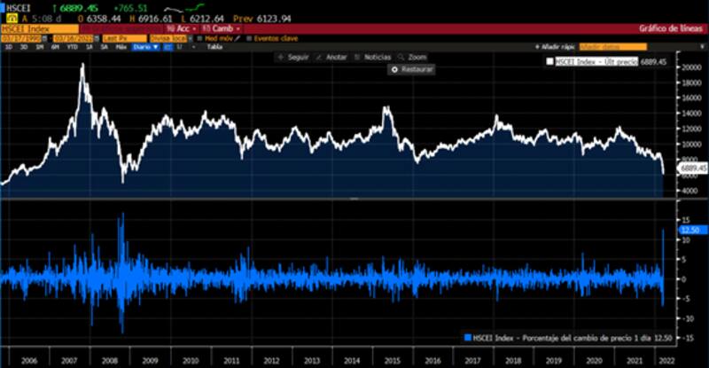The height and width of the screenshot is (368, 709).
Task: Enable the Eventos clave checkbox
Action: pyautogui.click(x=248, y=38)
